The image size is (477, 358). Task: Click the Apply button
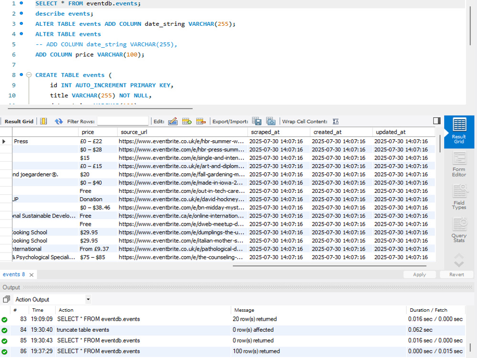(419, 274)
